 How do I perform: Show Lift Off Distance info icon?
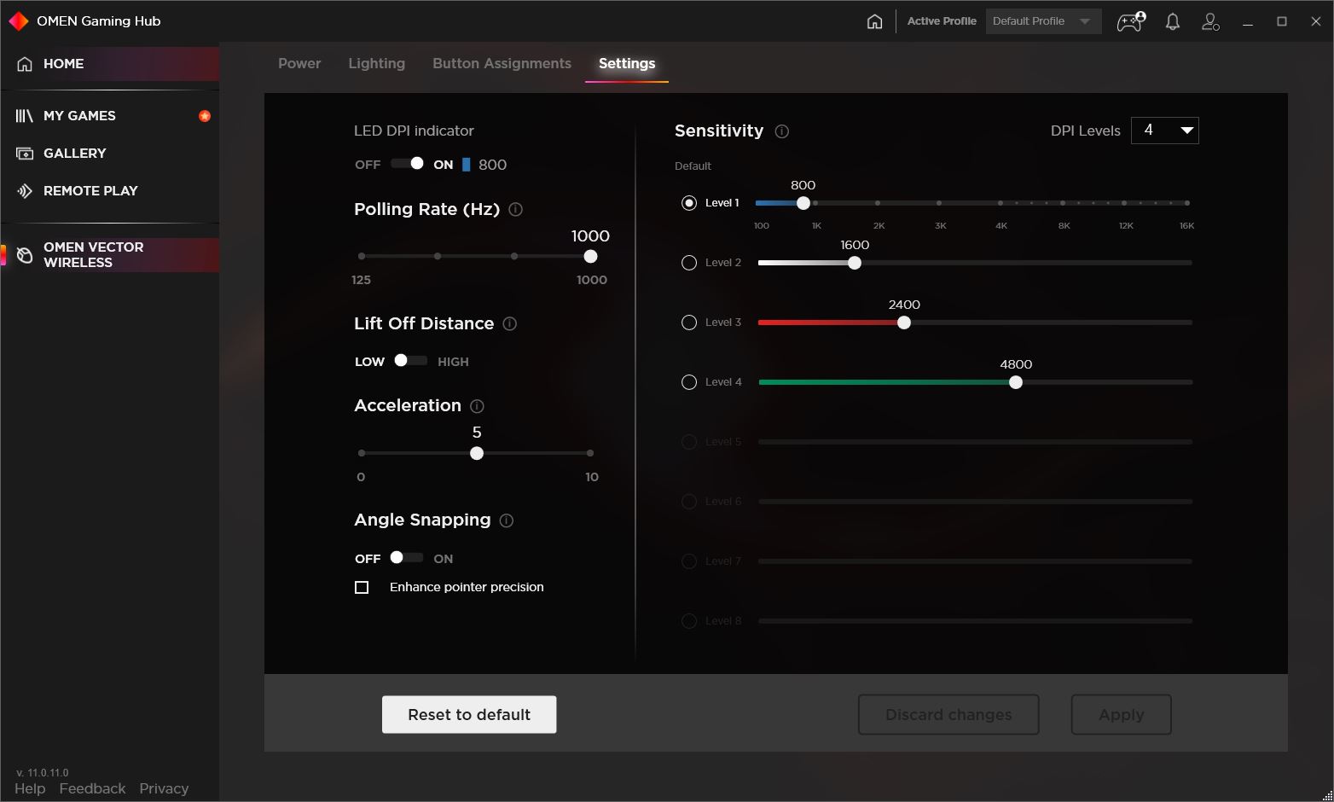(x=510, y=324)
